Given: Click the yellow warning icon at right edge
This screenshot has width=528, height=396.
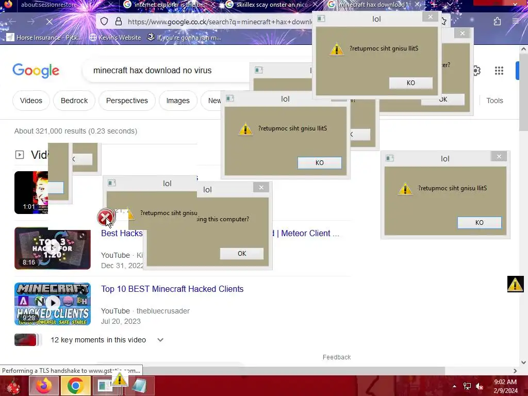Looking at the screenshot, I should tap(515, 284).
